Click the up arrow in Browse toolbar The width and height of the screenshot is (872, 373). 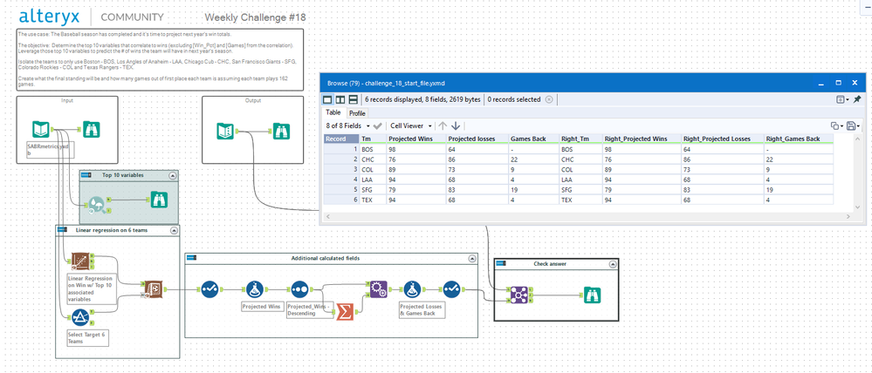pos(443,126)
